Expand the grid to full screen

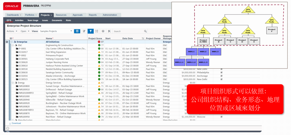(x=97, y=31)
